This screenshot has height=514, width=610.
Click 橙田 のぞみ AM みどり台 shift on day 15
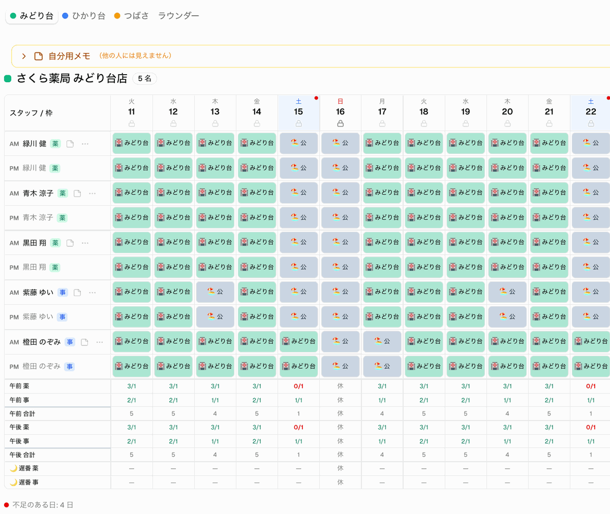(x=298, y=341)
